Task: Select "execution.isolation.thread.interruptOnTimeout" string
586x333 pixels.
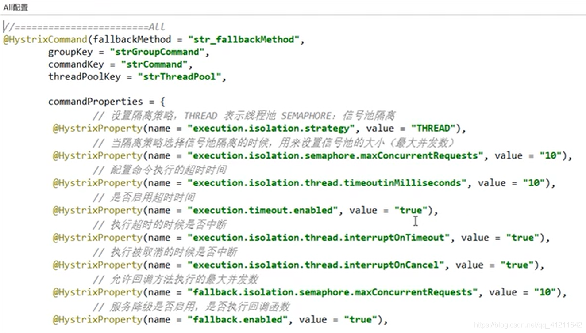Action: pos(318,238)
